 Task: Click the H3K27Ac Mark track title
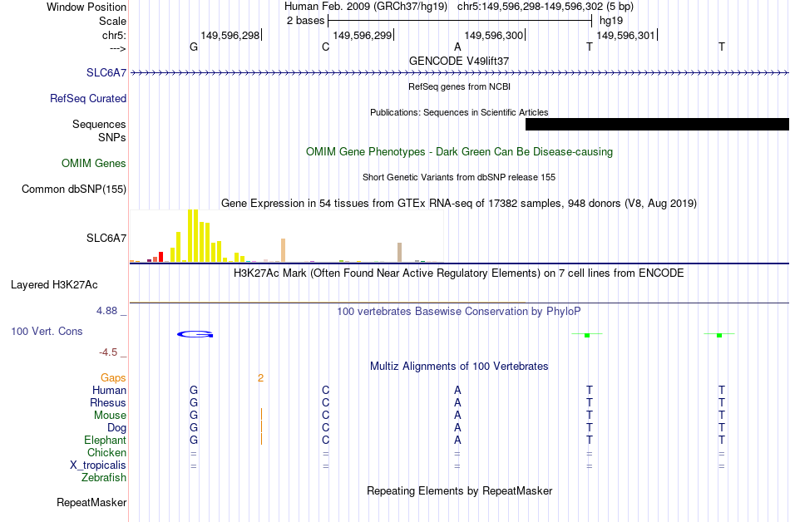459,273
